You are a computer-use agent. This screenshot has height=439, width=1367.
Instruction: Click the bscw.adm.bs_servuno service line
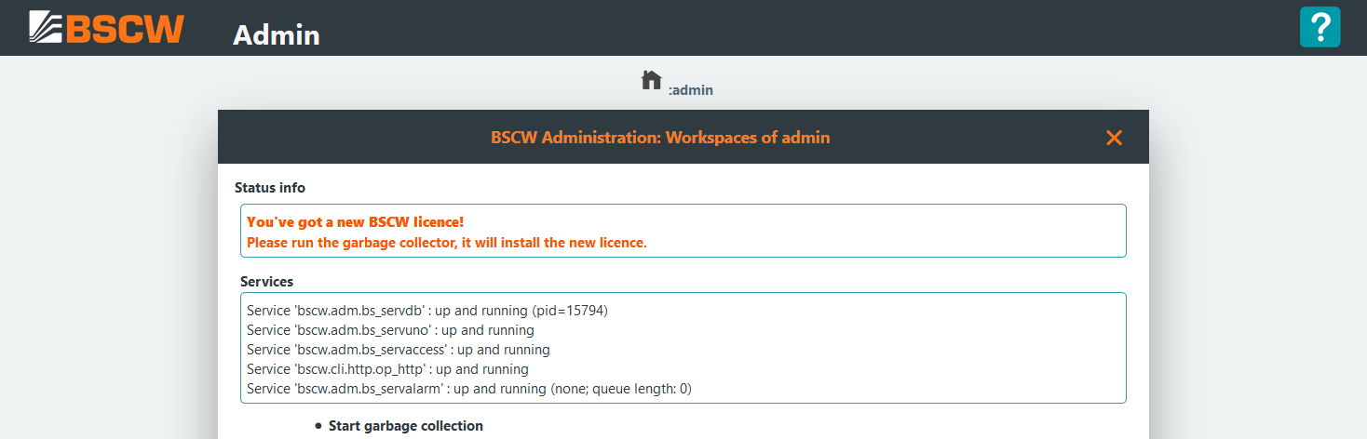click(390, 330)
